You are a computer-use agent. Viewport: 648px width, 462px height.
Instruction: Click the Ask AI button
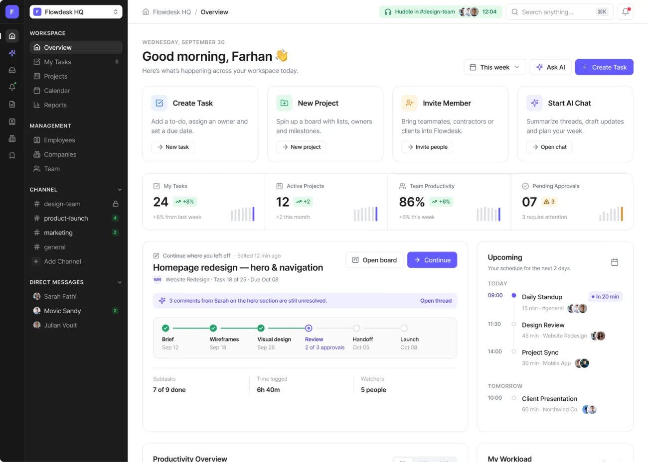click(x=550, y=67)
